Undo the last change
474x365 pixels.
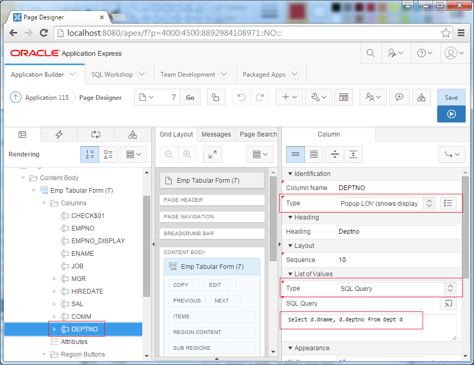(241, 97)
